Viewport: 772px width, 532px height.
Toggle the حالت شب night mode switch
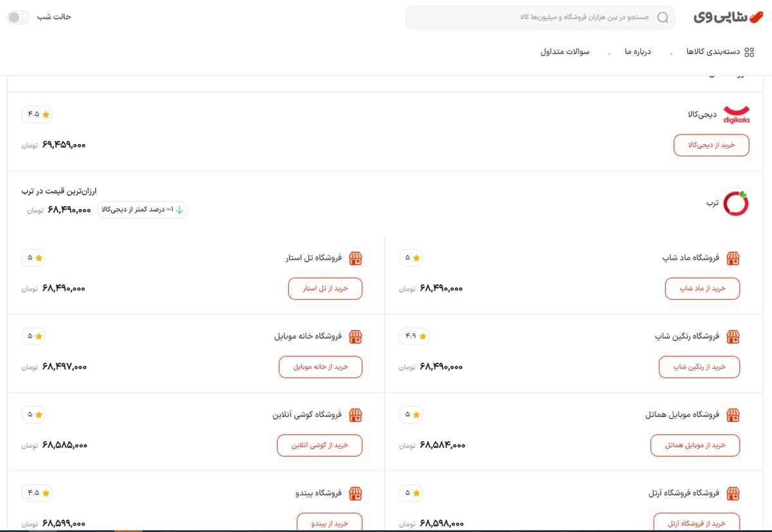19,17
